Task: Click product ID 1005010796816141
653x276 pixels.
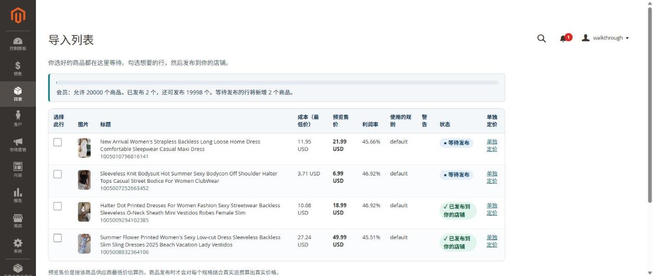Action: [124, 156]
